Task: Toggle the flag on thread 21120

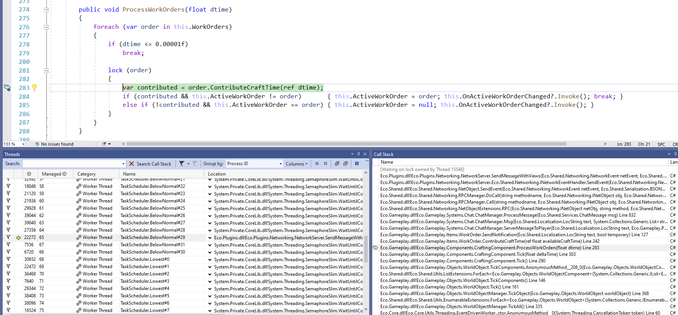Action: click(8, 194)
